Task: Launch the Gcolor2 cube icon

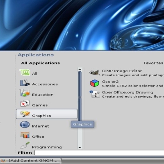Action: pyautogui.click(x=94, y=83)
